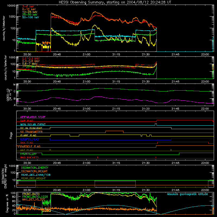Click the vertical Flags axis label
217x217 pixels.
pos(11,135)
